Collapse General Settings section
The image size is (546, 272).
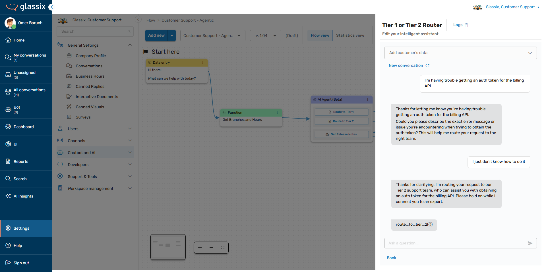(130, 45)
